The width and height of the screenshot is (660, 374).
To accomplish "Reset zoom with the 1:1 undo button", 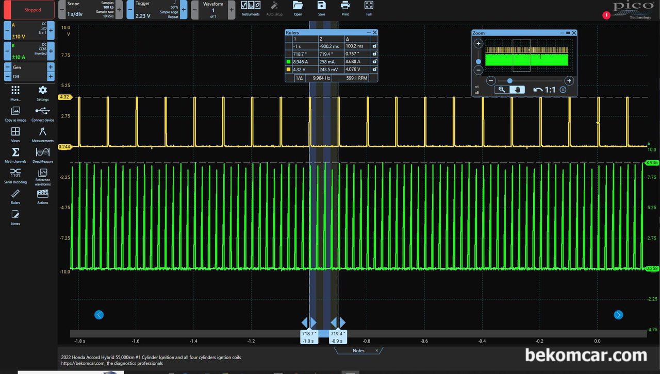I will 544,90.
